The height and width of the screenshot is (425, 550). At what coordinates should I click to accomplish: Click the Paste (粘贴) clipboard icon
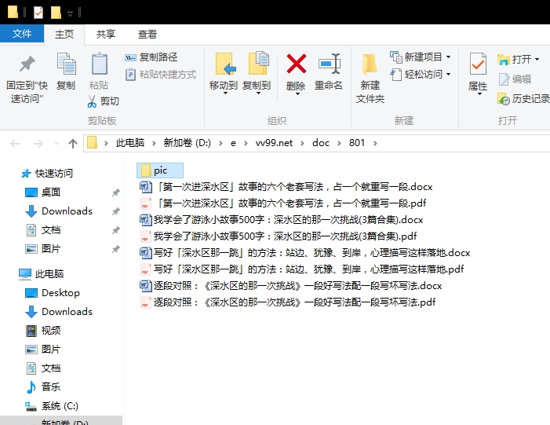(x=99, y=64)
